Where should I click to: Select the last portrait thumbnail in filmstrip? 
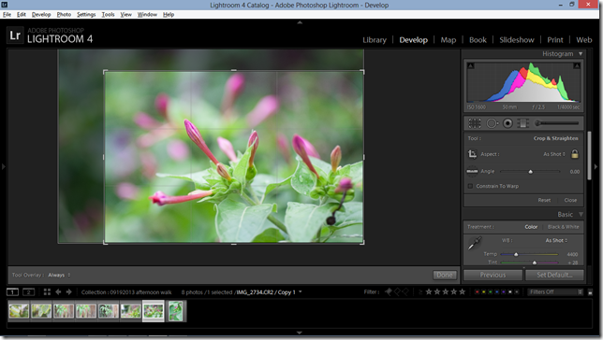coord(176,311)
